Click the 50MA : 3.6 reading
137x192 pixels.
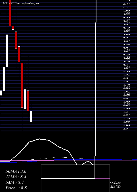[16, 171]
